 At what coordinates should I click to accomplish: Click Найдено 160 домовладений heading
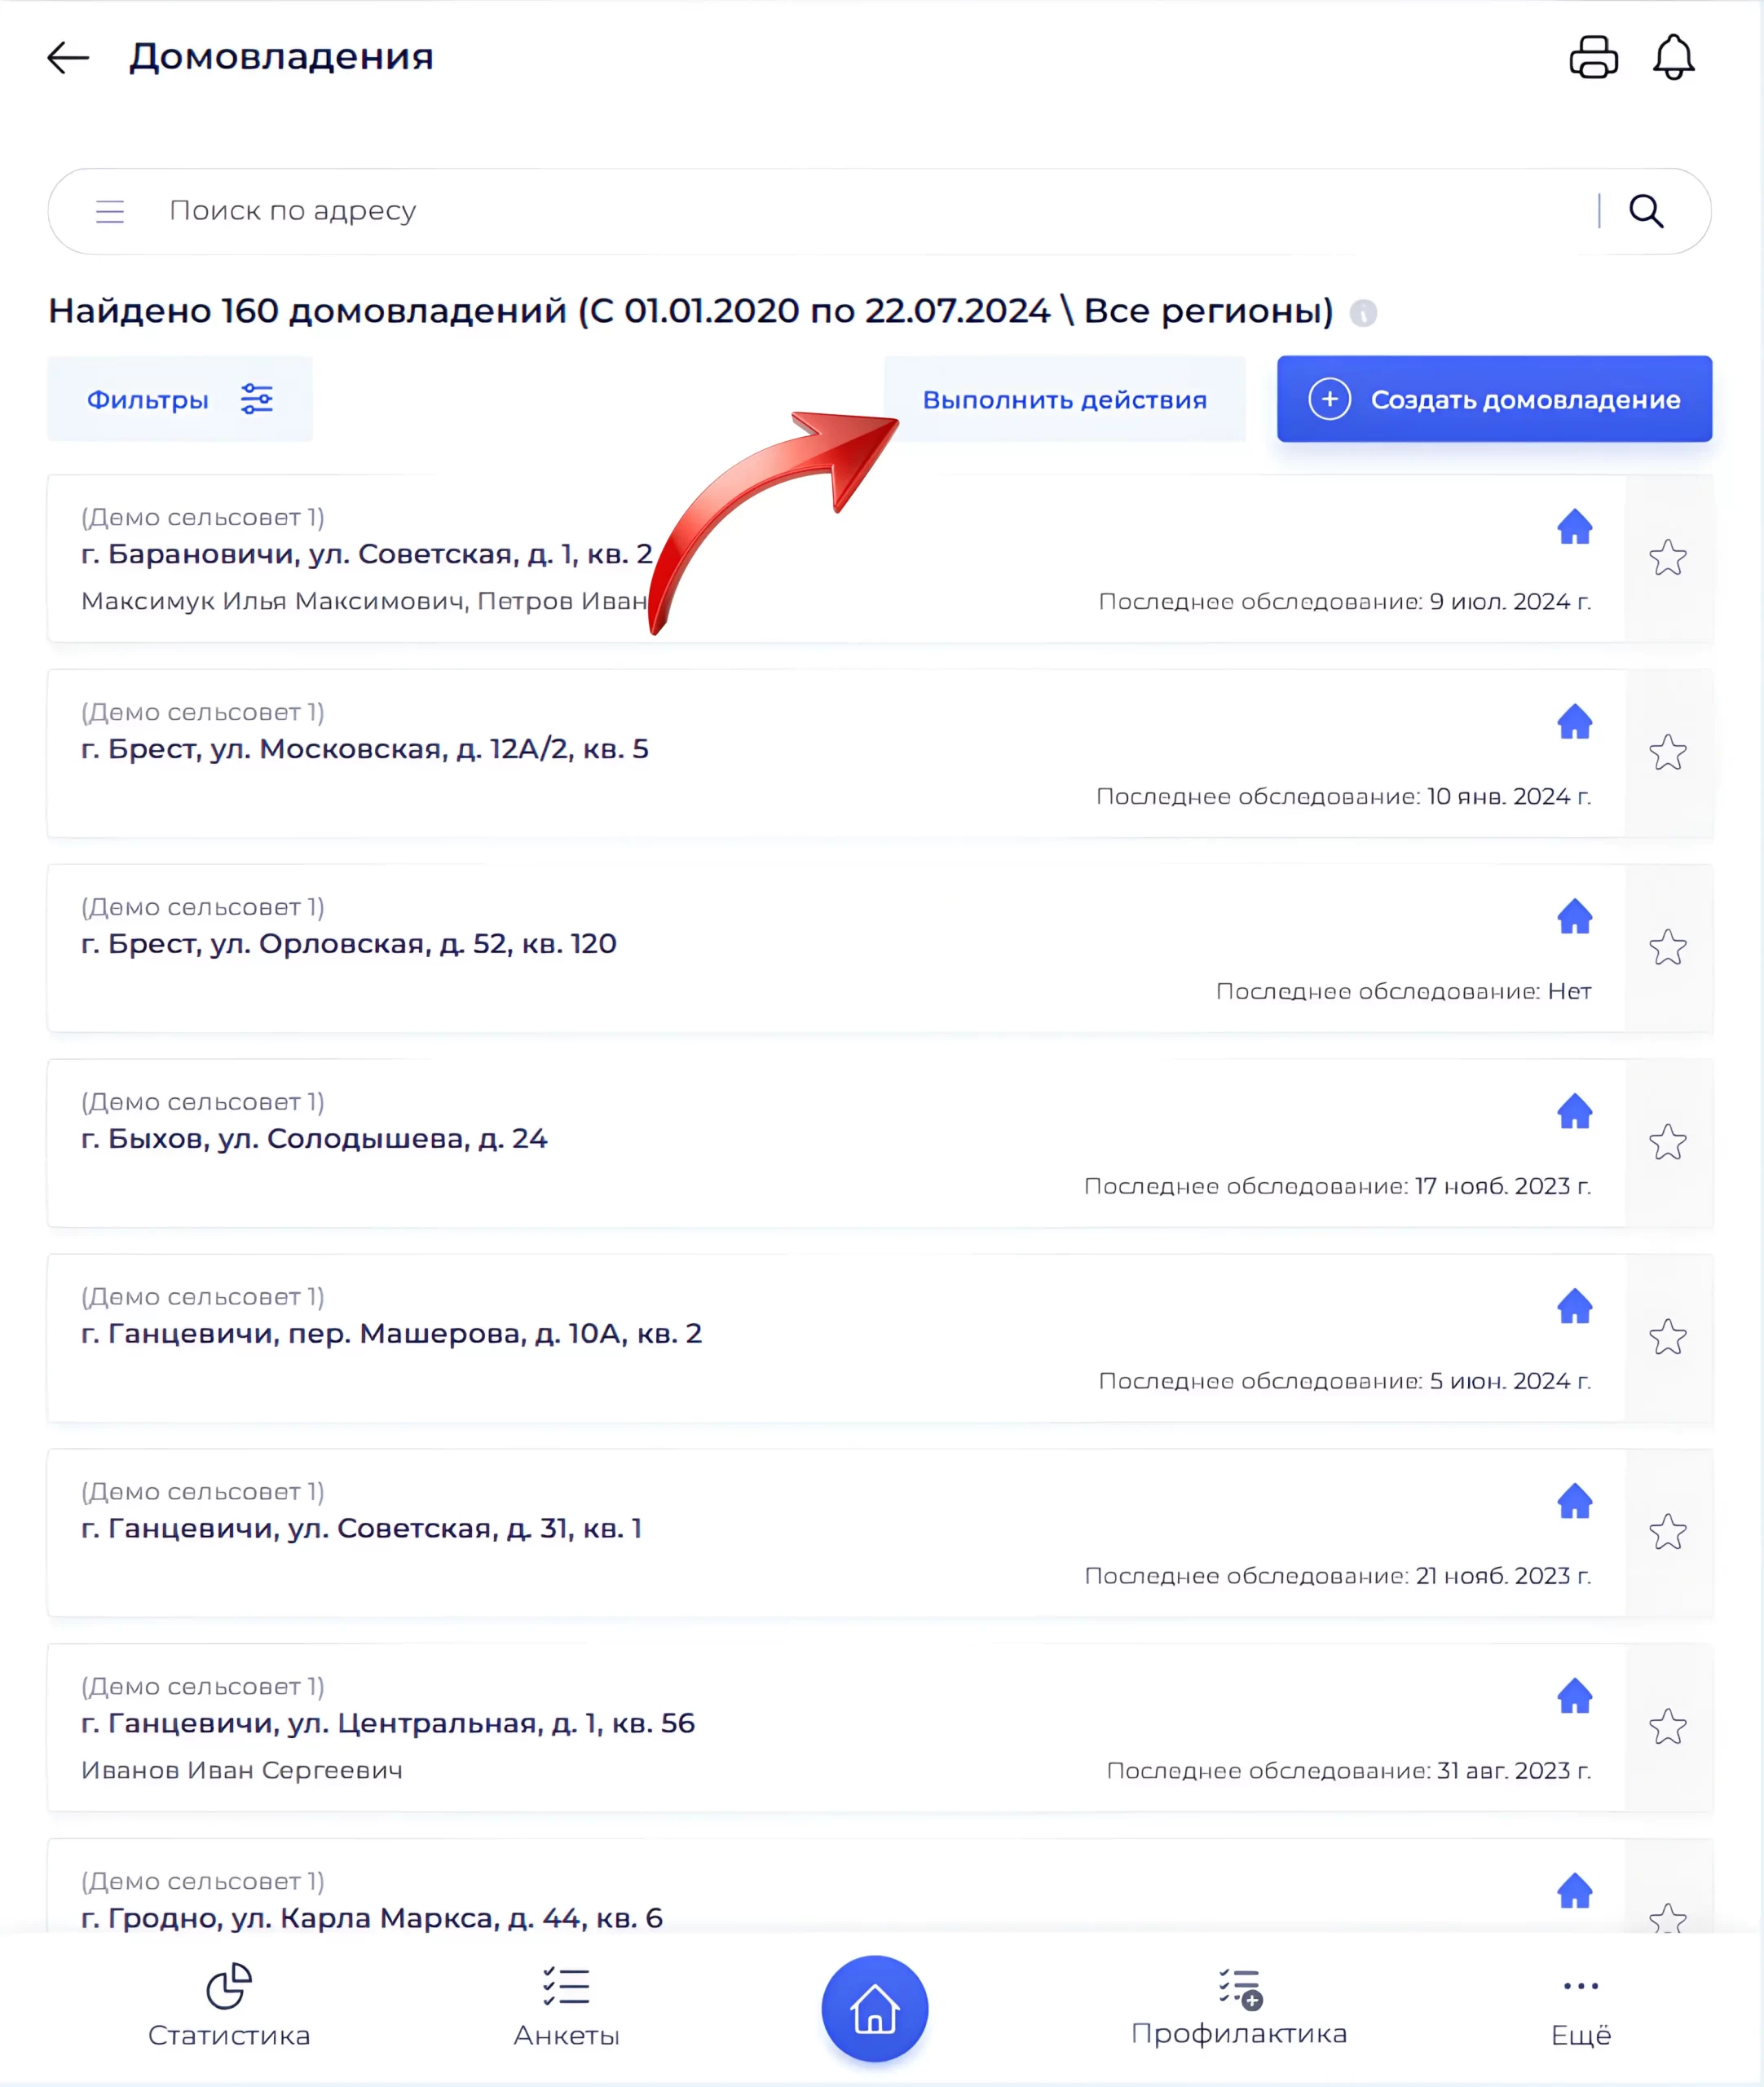(x=691, y=311)
